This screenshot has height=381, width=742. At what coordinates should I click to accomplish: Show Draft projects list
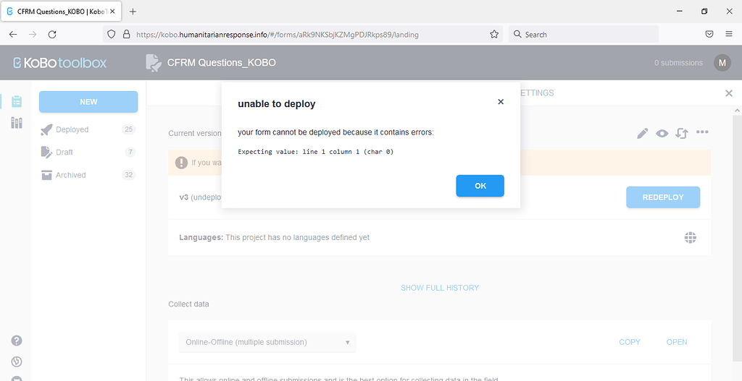coord(64,153)
